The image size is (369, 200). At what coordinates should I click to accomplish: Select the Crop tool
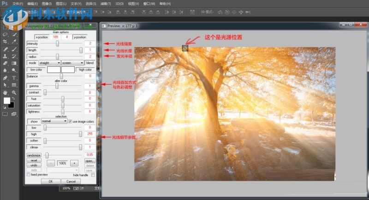[5, 41]
